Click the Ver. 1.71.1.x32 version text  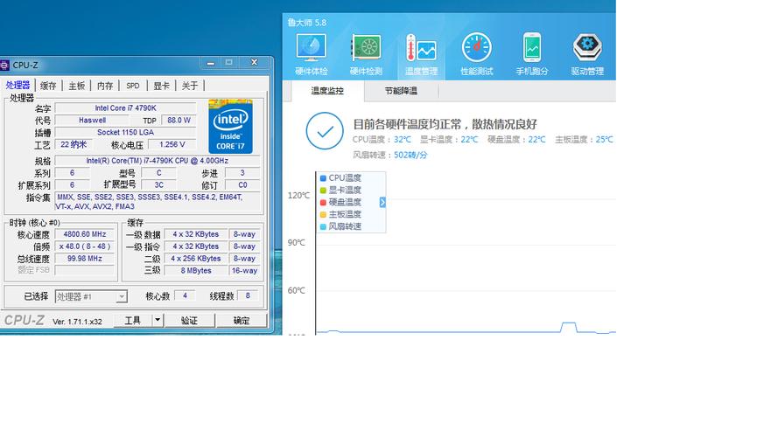pos(77,322)
